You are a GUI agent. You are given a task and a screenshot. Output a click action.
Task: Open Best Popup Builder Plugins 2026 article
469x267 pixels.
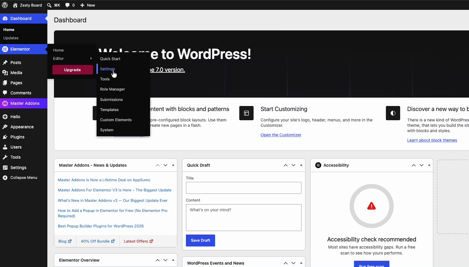[x=101, y=226]
